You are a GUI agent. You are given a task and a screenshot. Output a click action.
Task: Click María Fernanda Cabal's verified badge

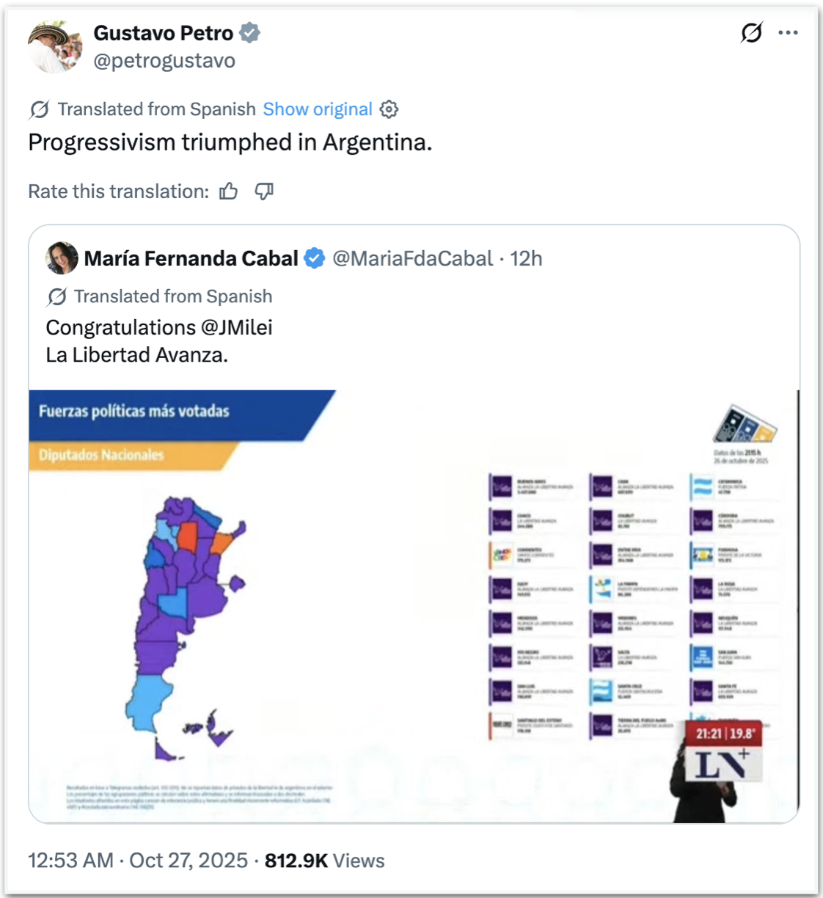coord(315,258)
